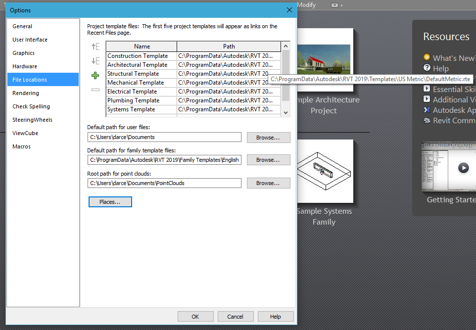Image resolution: width=476 pixels, height=330 pixels.
Task: Move the selected template down
Action: pos(96,59)
